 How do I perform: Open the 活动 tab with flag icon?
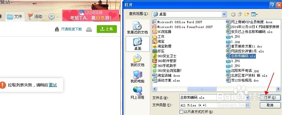pos(35,17)
